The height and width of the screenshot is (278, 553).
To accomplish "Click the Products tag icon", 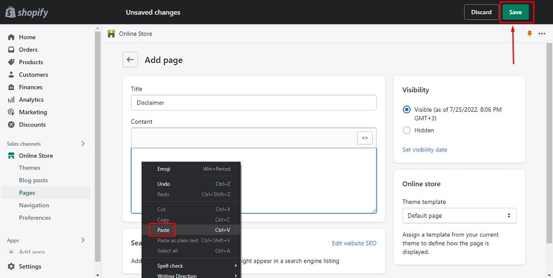I will [11, 62].
